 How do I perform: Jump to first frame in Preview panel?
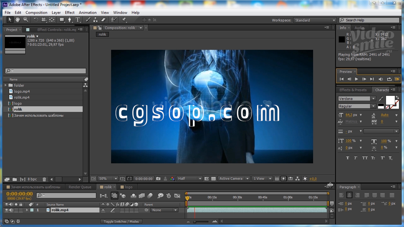[342, 79]
